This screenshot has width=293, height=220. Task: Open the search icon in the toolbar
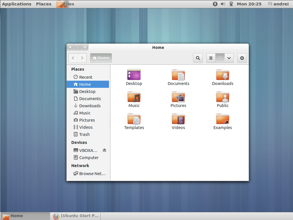pos(198,58)
